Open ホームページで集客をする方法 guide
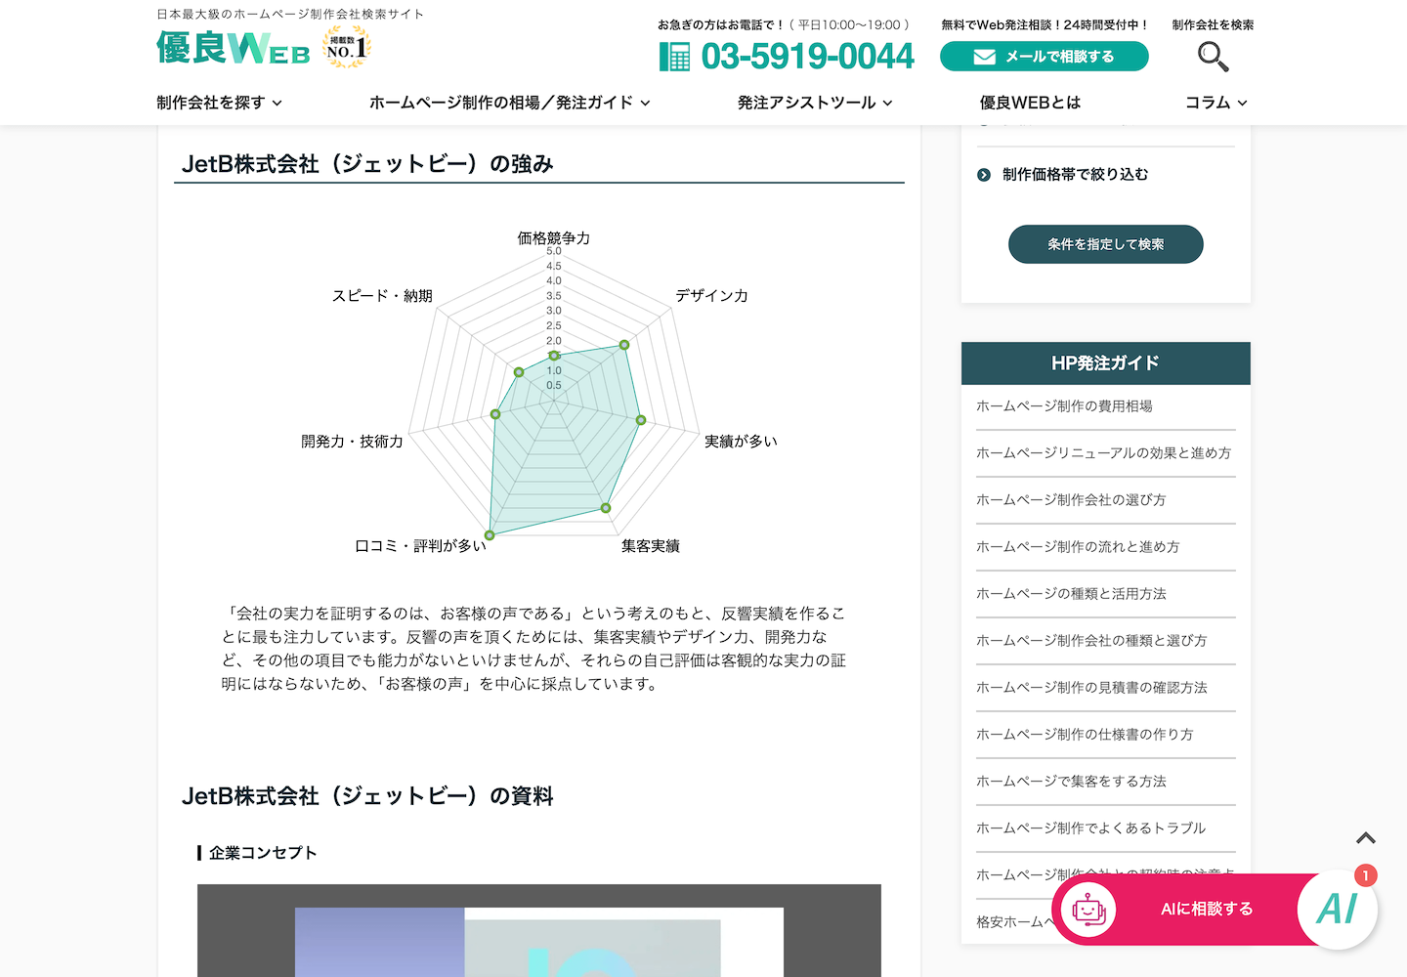Image resolution: width=1407 pixels, height=977 pixels. 1071,782
